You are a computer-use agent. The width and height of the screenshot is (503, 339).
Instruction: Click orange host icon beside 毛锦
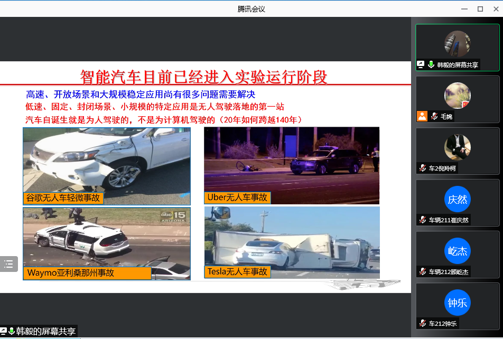[422, 116]
